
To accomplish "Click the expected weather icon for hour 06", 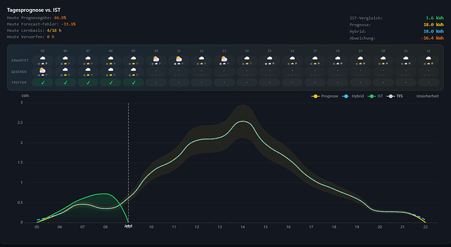I will 65,58.
